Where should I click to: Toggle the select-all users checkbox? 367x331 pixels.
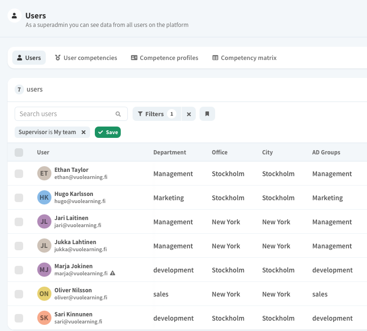pyautogui.click(x=19, y=153)
